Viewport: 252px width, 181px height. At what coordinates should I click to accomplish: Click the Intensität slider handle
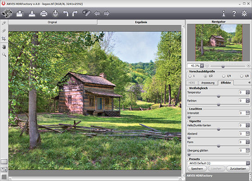pyautogui.click(x=189, y=117)
